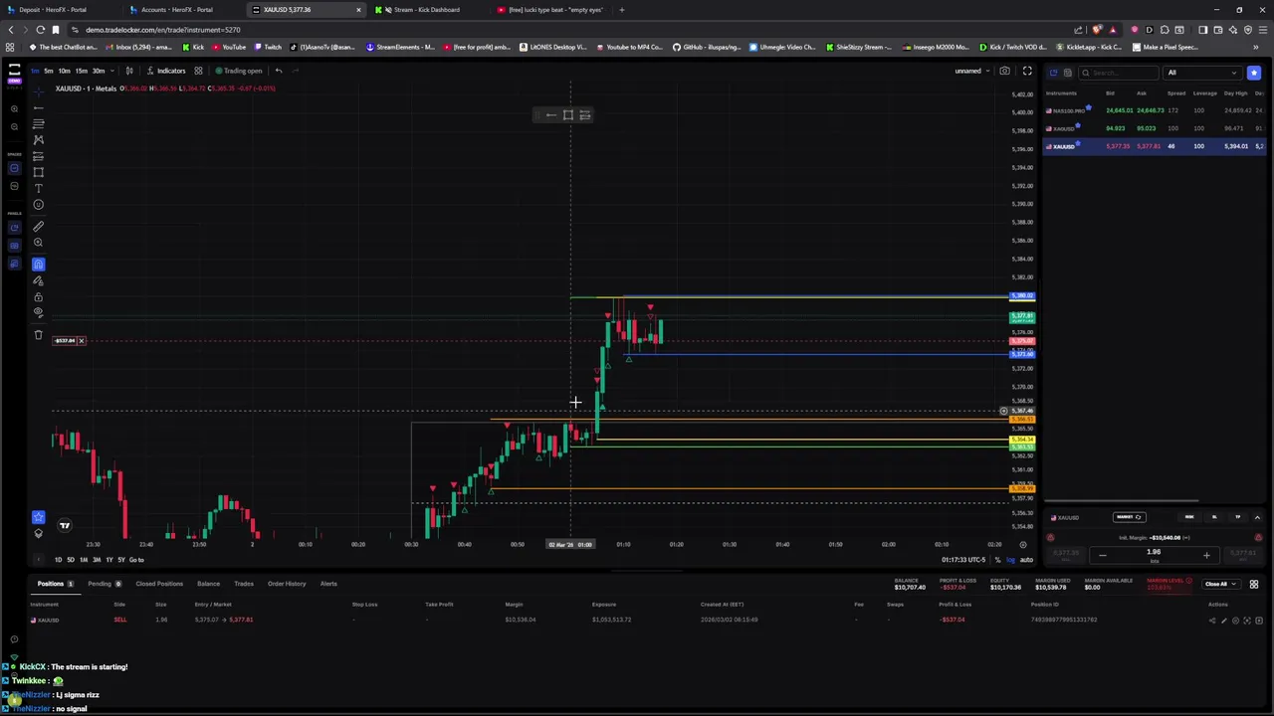Image resolution: width=1274 pixels, height=716 pixels.
Task: Increase lot size with plus button
Action: point(1206,555)
